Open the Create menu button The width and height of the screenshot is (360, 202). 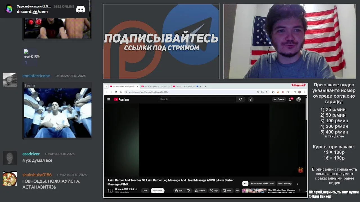[279, 99]
